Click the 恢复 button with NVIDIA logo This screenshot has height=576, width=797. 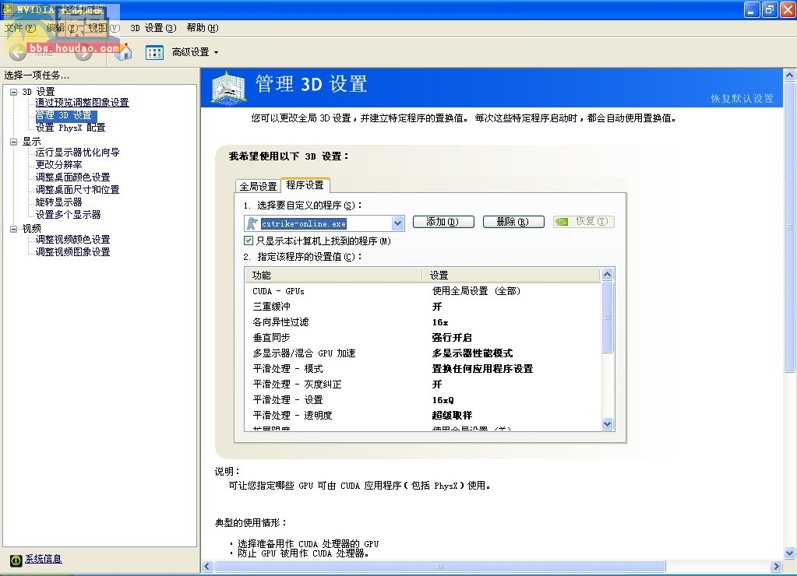click(584, 222)
